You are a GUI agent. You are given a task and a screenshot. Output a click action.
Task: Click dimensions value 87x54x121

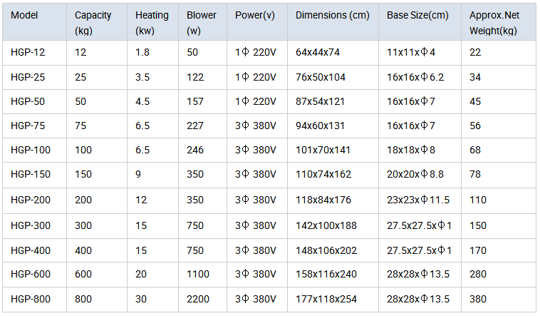321,102
